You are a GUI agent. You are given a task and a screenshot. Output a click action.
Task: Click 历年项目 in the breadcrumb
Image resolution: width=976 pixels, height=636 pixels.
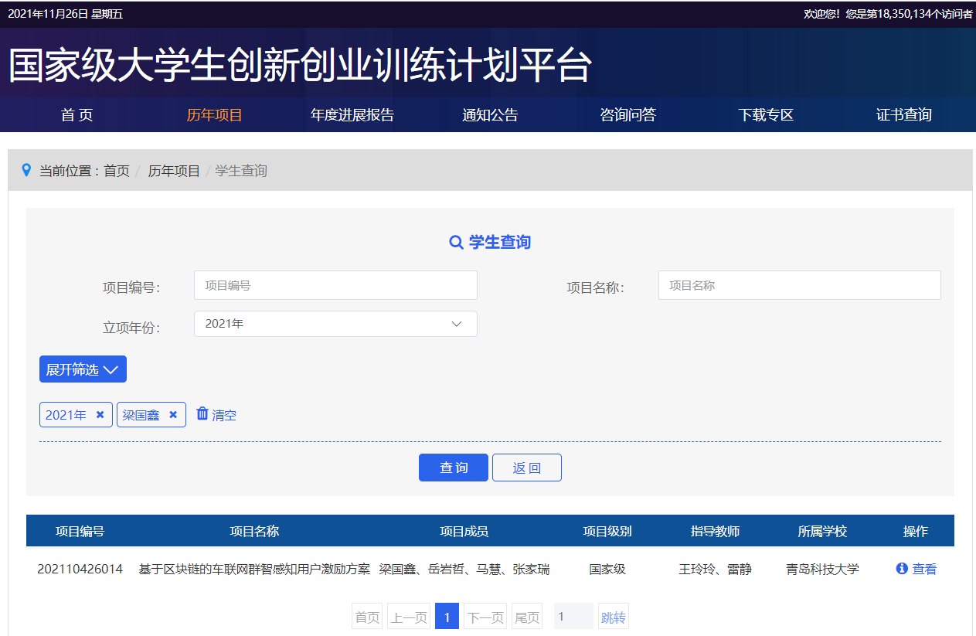(174, 171)
